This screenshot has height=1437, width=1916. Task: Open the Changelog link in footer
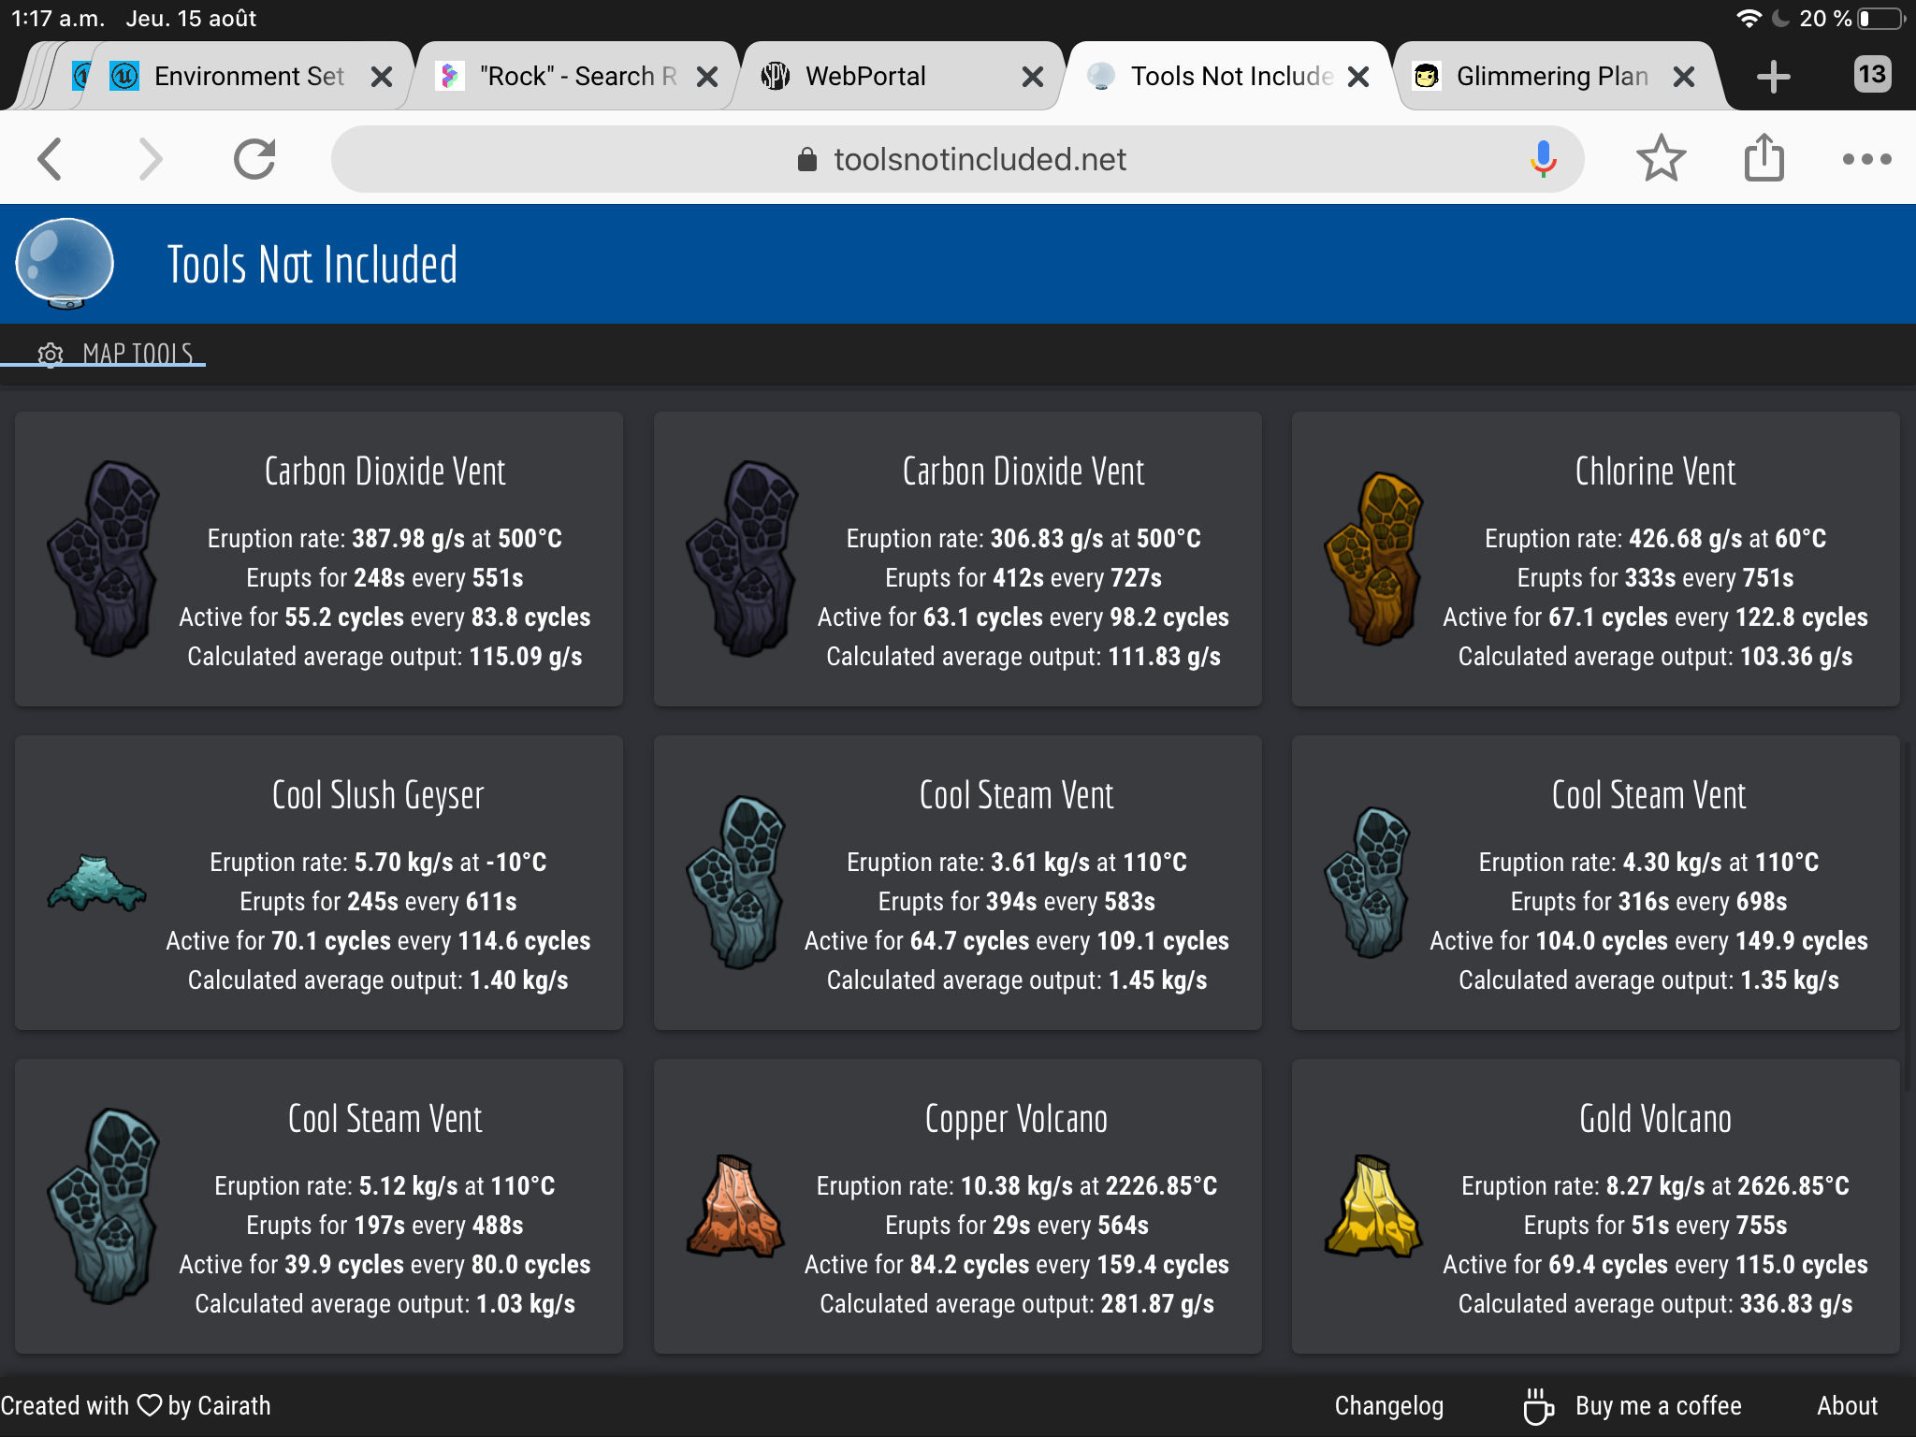coord(1388,1405)
